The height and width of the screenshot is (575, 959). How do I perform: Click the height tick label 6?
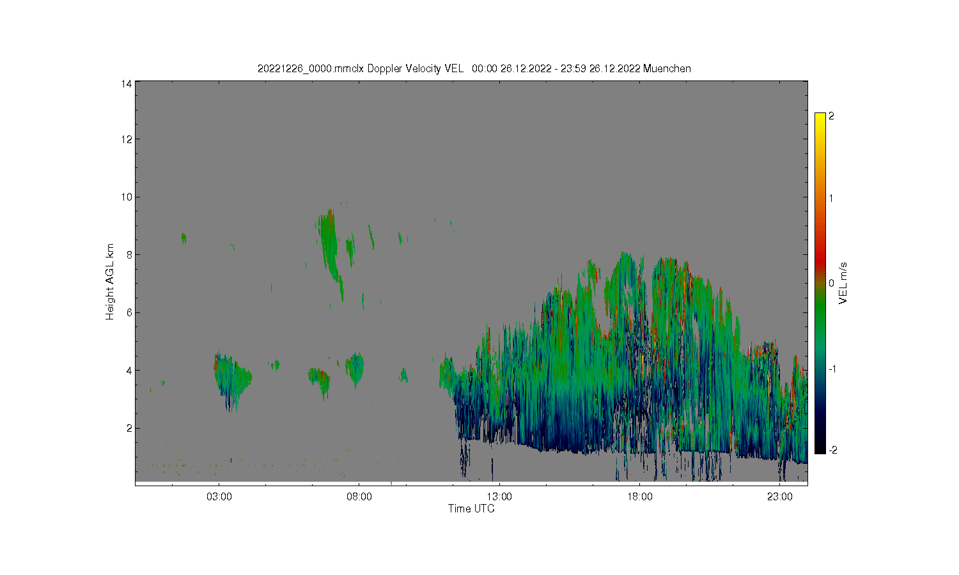tap(129, 312)
